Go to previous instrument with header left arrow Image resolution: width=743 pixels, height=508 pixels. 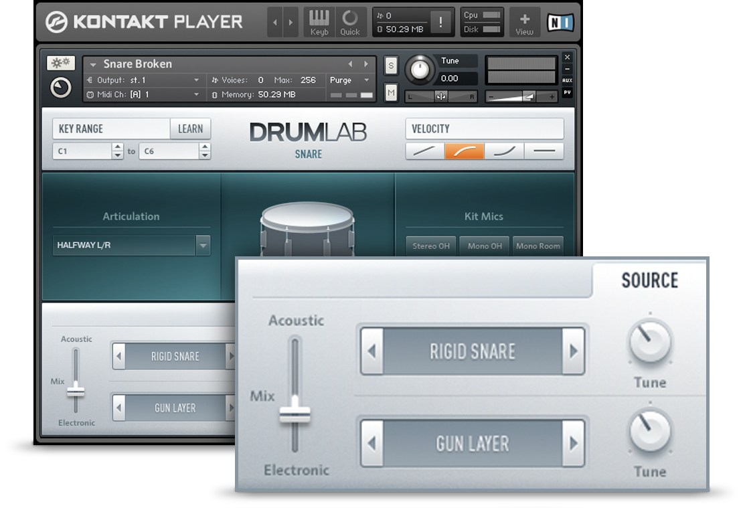pyautogui.click(x=275, y=22)
